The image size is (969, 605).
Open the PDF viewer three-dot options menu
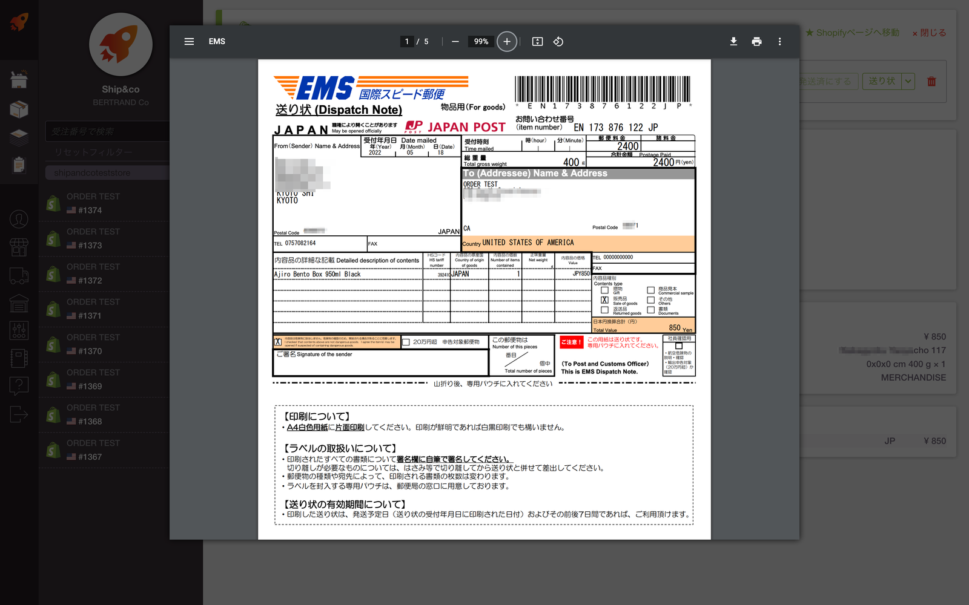click(x=779, y=41)
